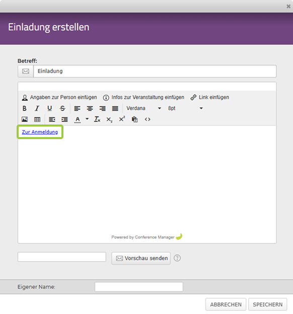Viewport: 293px width, 314px height.
Task: Click the Vorschau senden button
Action: tap(141, 259)
